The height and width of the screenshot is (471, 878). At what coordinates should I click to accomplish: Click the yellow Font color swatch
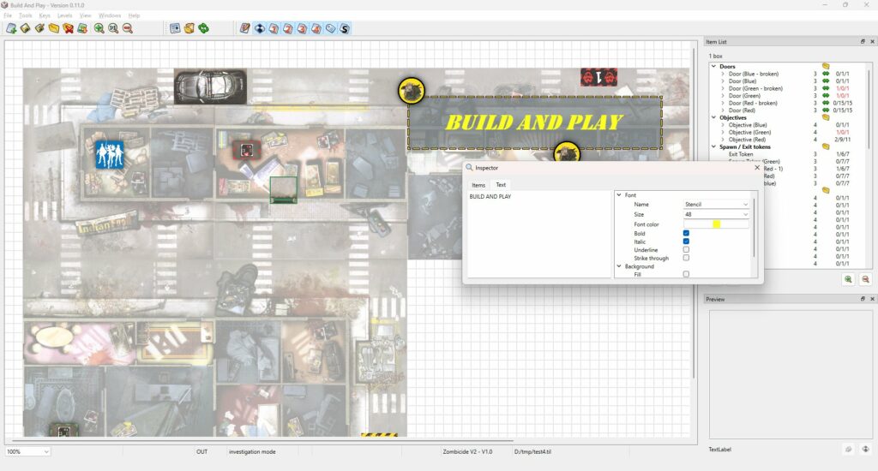(716, 224)
